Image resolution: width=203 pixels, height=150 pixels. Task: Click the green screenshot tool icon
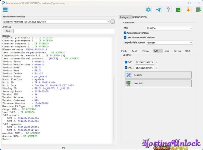tap(178, 10)
